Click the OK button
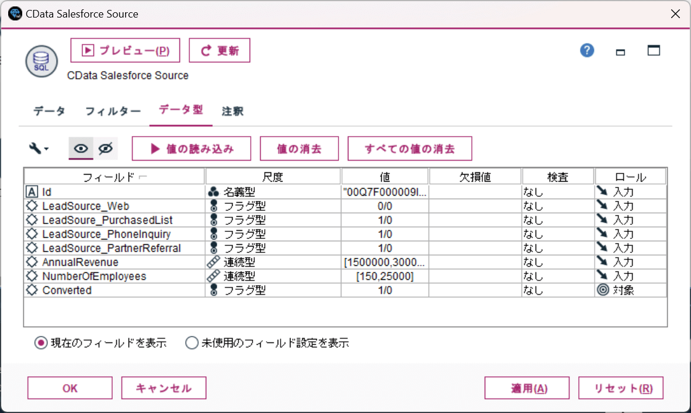691x413 pixels. pos(70,388)
